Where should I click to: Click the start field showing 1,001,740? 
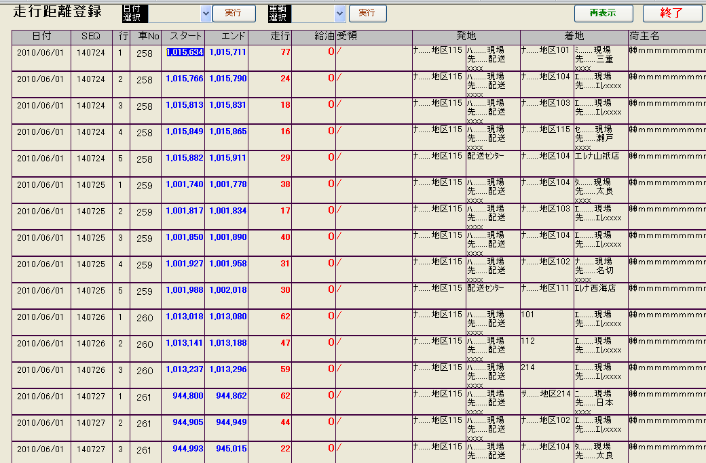point(184,184)
